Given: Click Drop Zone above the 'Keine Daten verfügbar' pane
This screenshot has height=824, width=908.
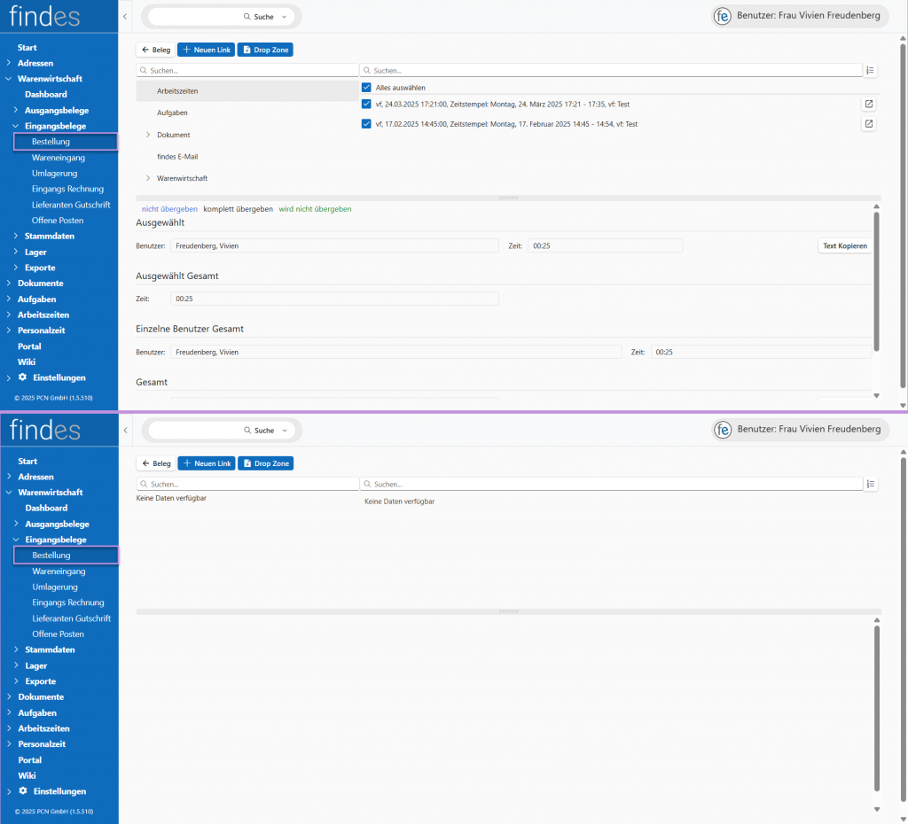Looking at the screenshot, I should [265, 463].
